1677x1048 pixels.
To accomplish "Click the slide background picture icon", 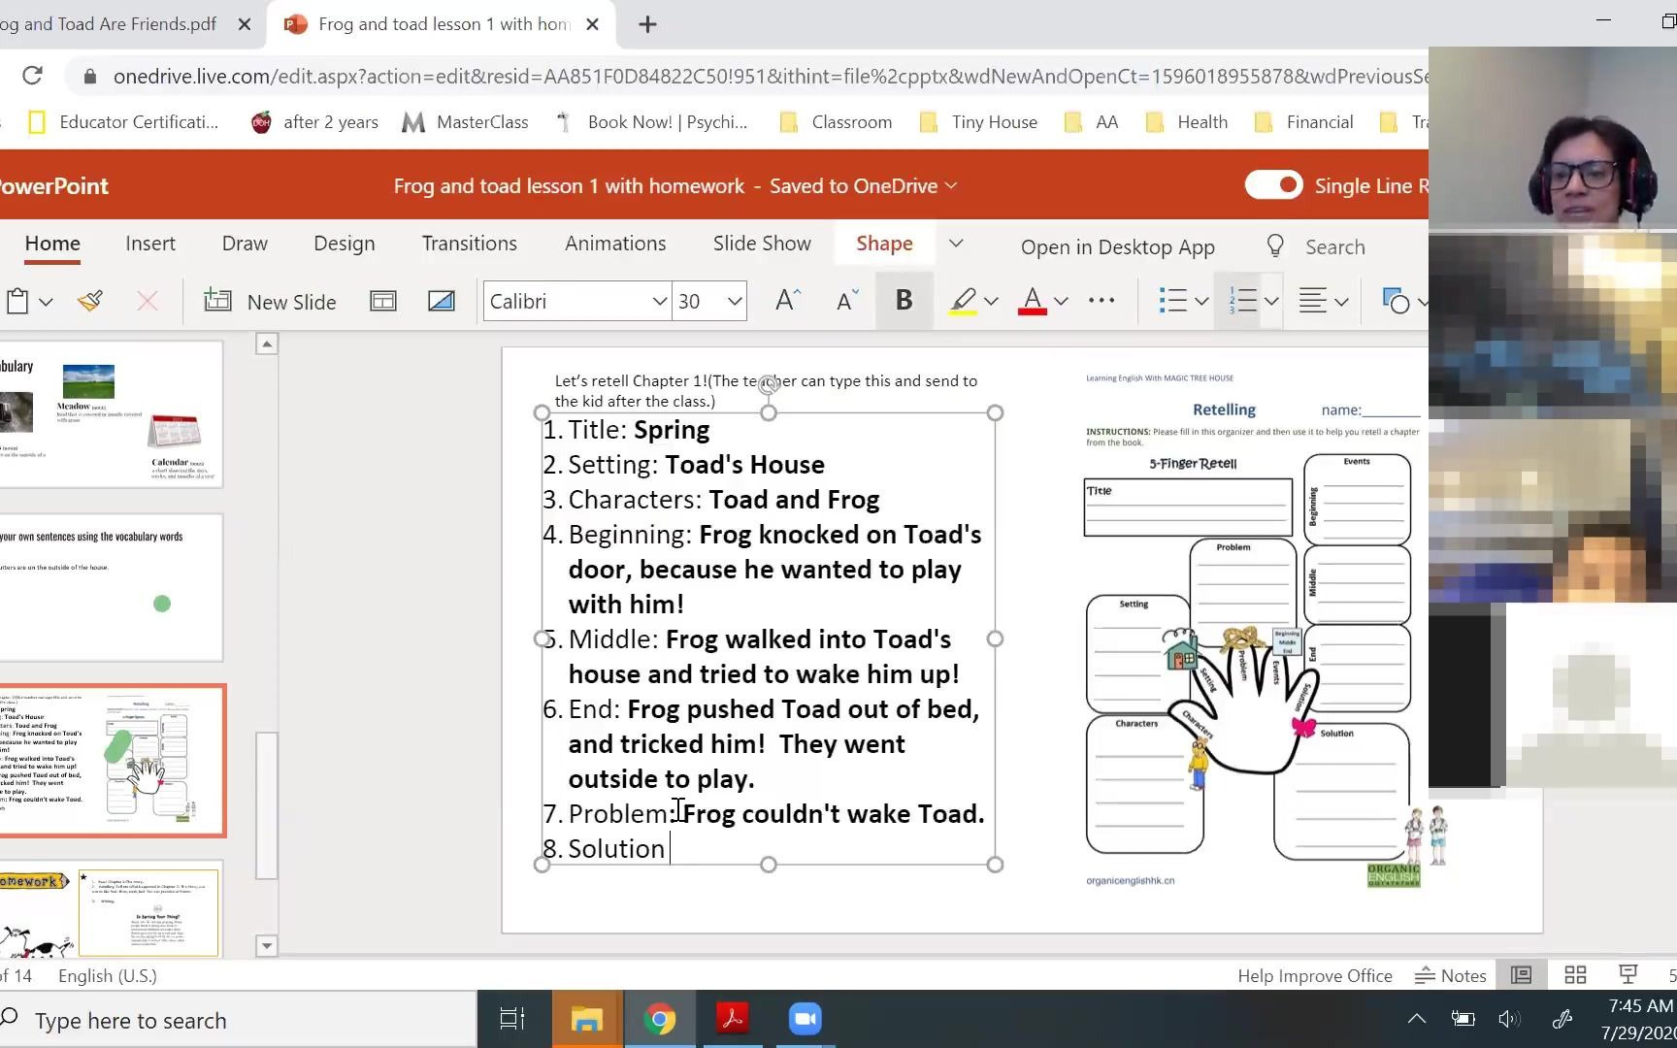I will coord(442,302).
